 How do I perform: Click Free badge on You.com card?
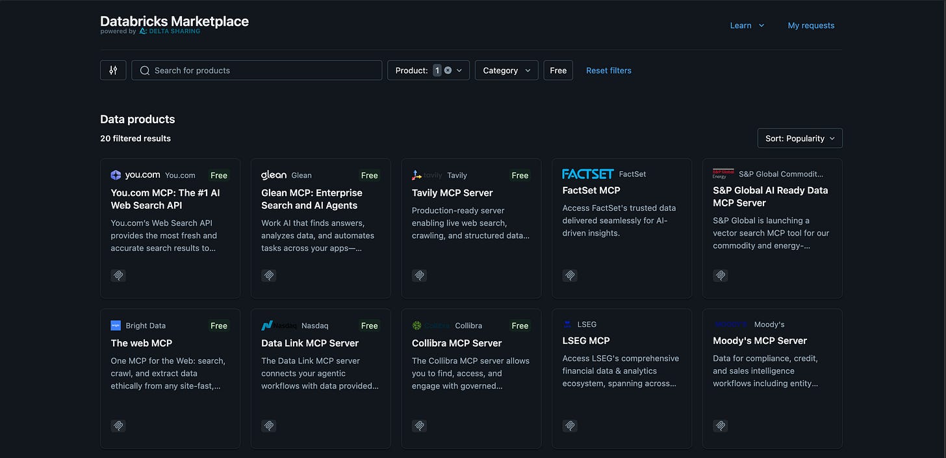pyautogui.click(x=219, y=175)
